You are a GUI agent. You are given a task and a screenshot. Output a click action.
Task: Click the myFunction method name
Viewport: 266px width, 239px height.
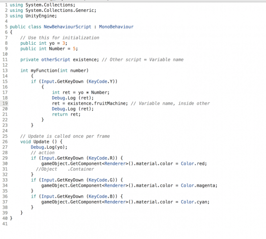[x=44, y=71]
